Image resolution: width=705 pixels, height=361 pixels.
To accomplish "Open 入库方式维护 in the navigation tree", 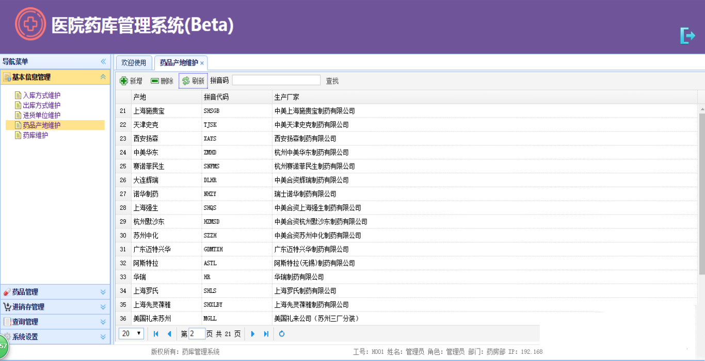I will pos(42,95).
